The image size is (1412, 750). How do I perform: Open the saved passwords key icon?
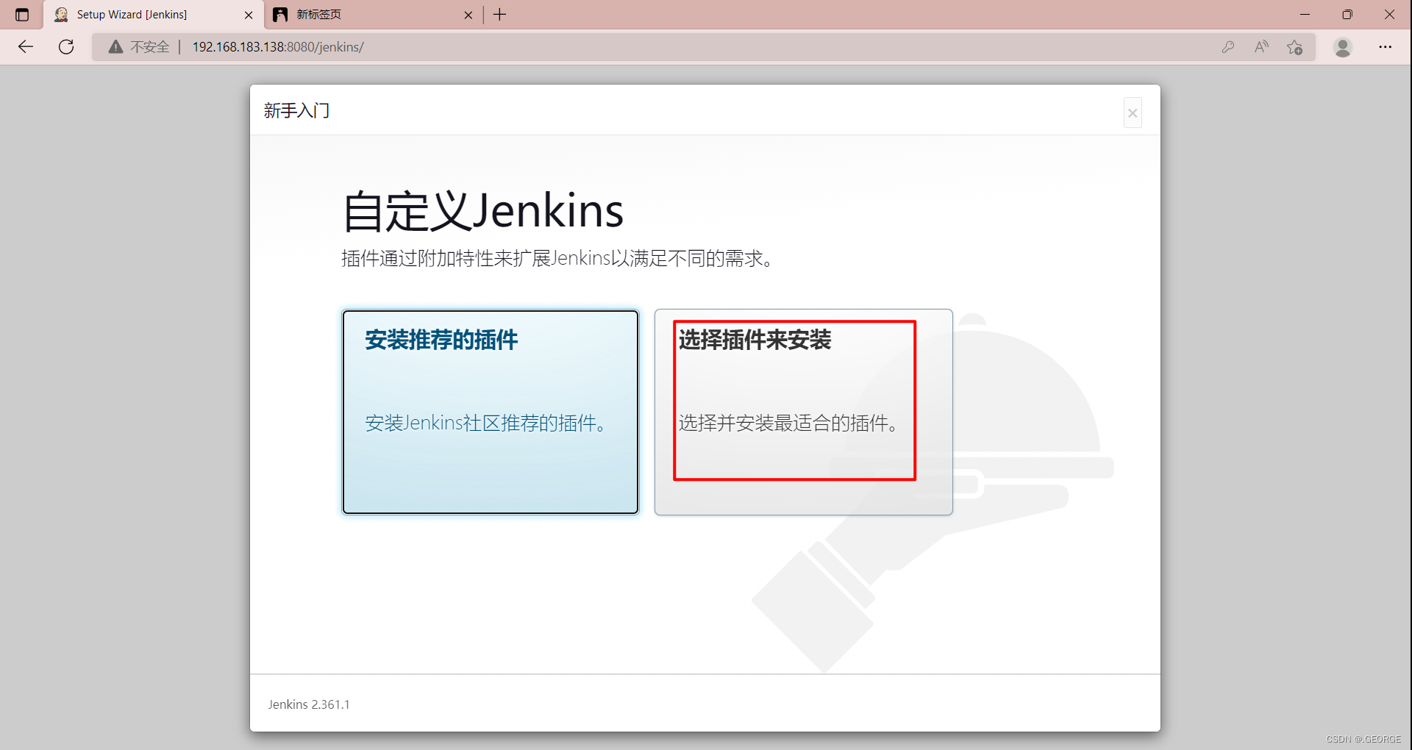coord(1228,47)
